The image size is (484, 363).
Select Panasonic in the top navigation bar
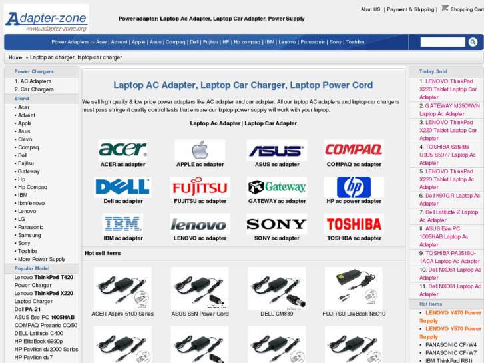(313, 42)
